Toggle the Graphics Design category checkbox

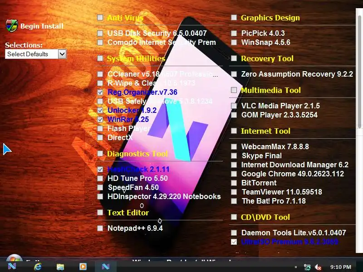click(234, 18)
